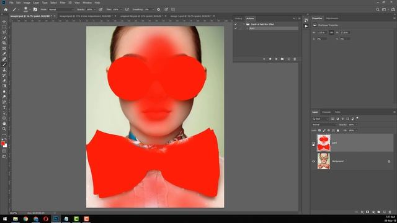This screenshot has height=223, width=397.
Task: Select the Lasso tool
Action: click(4, 32)
